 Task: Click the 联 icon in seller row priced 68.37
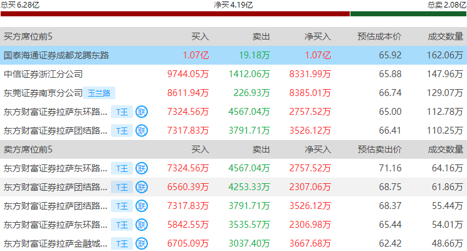(142, 206)
